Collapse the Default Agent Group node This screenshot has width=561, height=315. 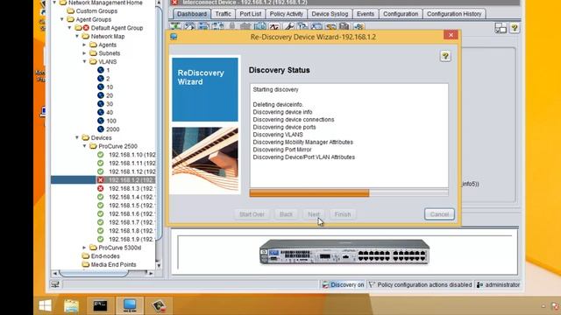(69, 27)
